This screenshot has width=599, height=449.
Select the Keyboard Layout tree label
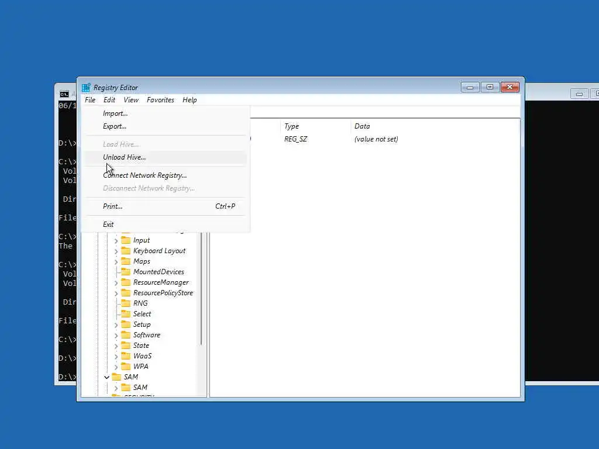[x=159, y=251]
